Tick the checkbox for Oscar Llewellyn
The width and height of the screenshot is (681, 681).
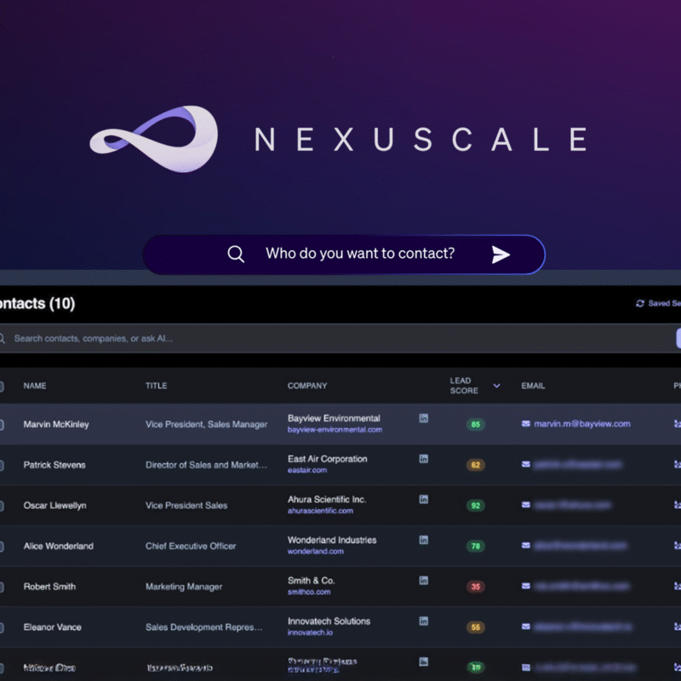click(x=2, y=506)
